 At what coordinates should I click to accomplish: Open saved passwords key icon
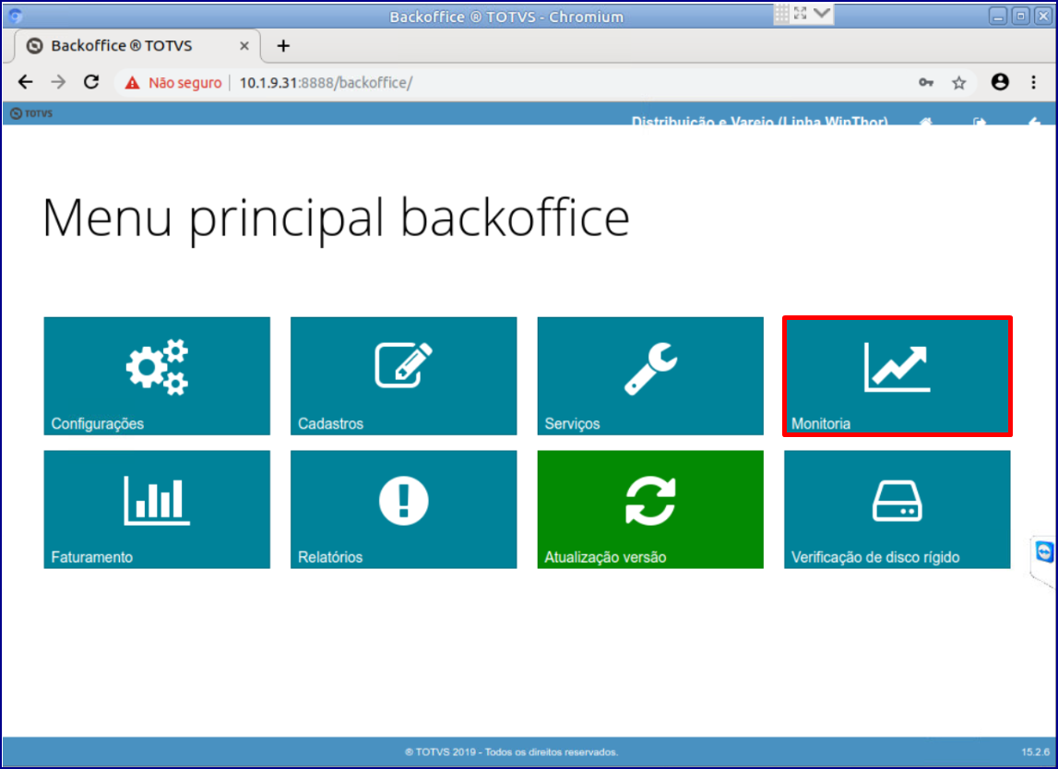point(926,82)
